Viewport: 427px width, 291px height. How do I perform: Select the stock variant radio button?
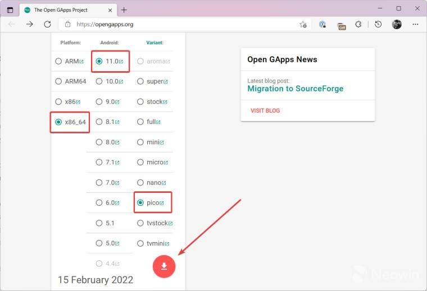(x=140, y=101)
